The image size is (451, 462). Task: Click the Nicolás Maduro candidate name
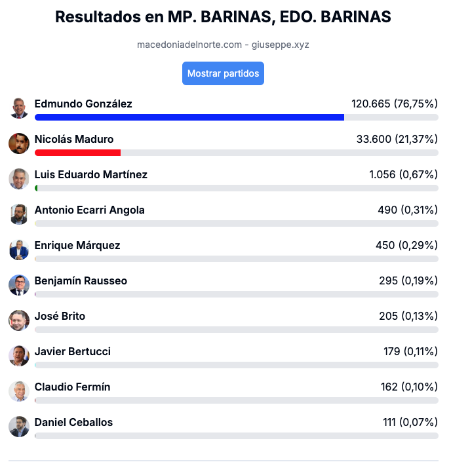[x=74, y=139]
